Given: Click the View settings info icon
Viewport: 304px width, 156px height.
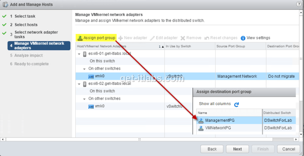Looking at the screenshot, I should point(243,38).
